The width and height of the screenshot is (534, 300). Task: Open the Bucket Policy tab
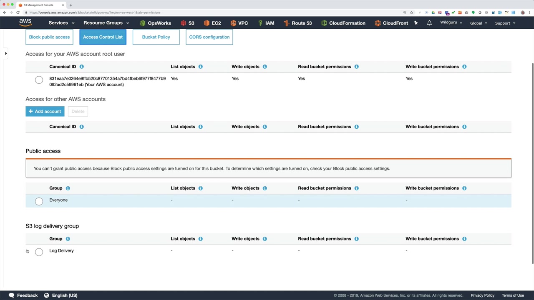click(156, 37)
